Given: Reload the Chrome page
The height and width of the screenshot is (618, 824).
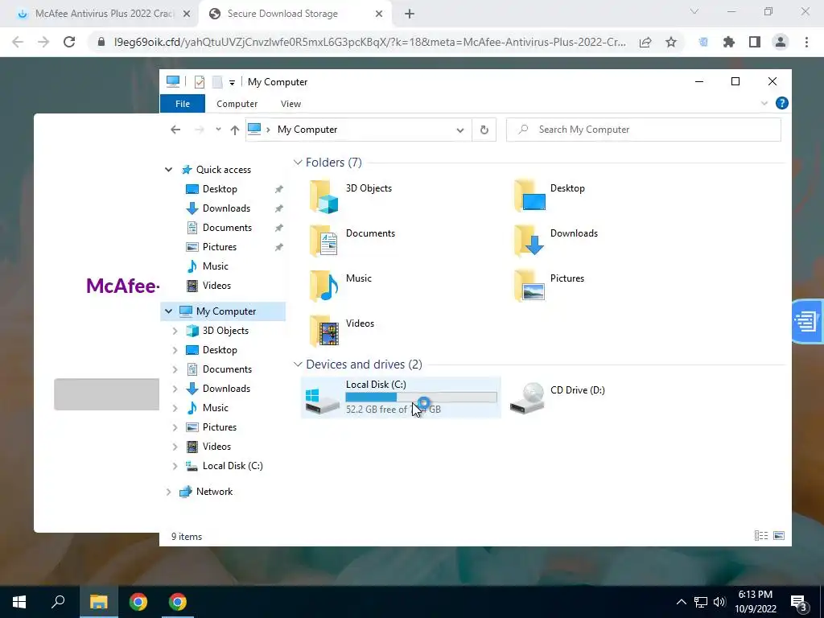Looking at the screenshot, I should tap(69, 42).
